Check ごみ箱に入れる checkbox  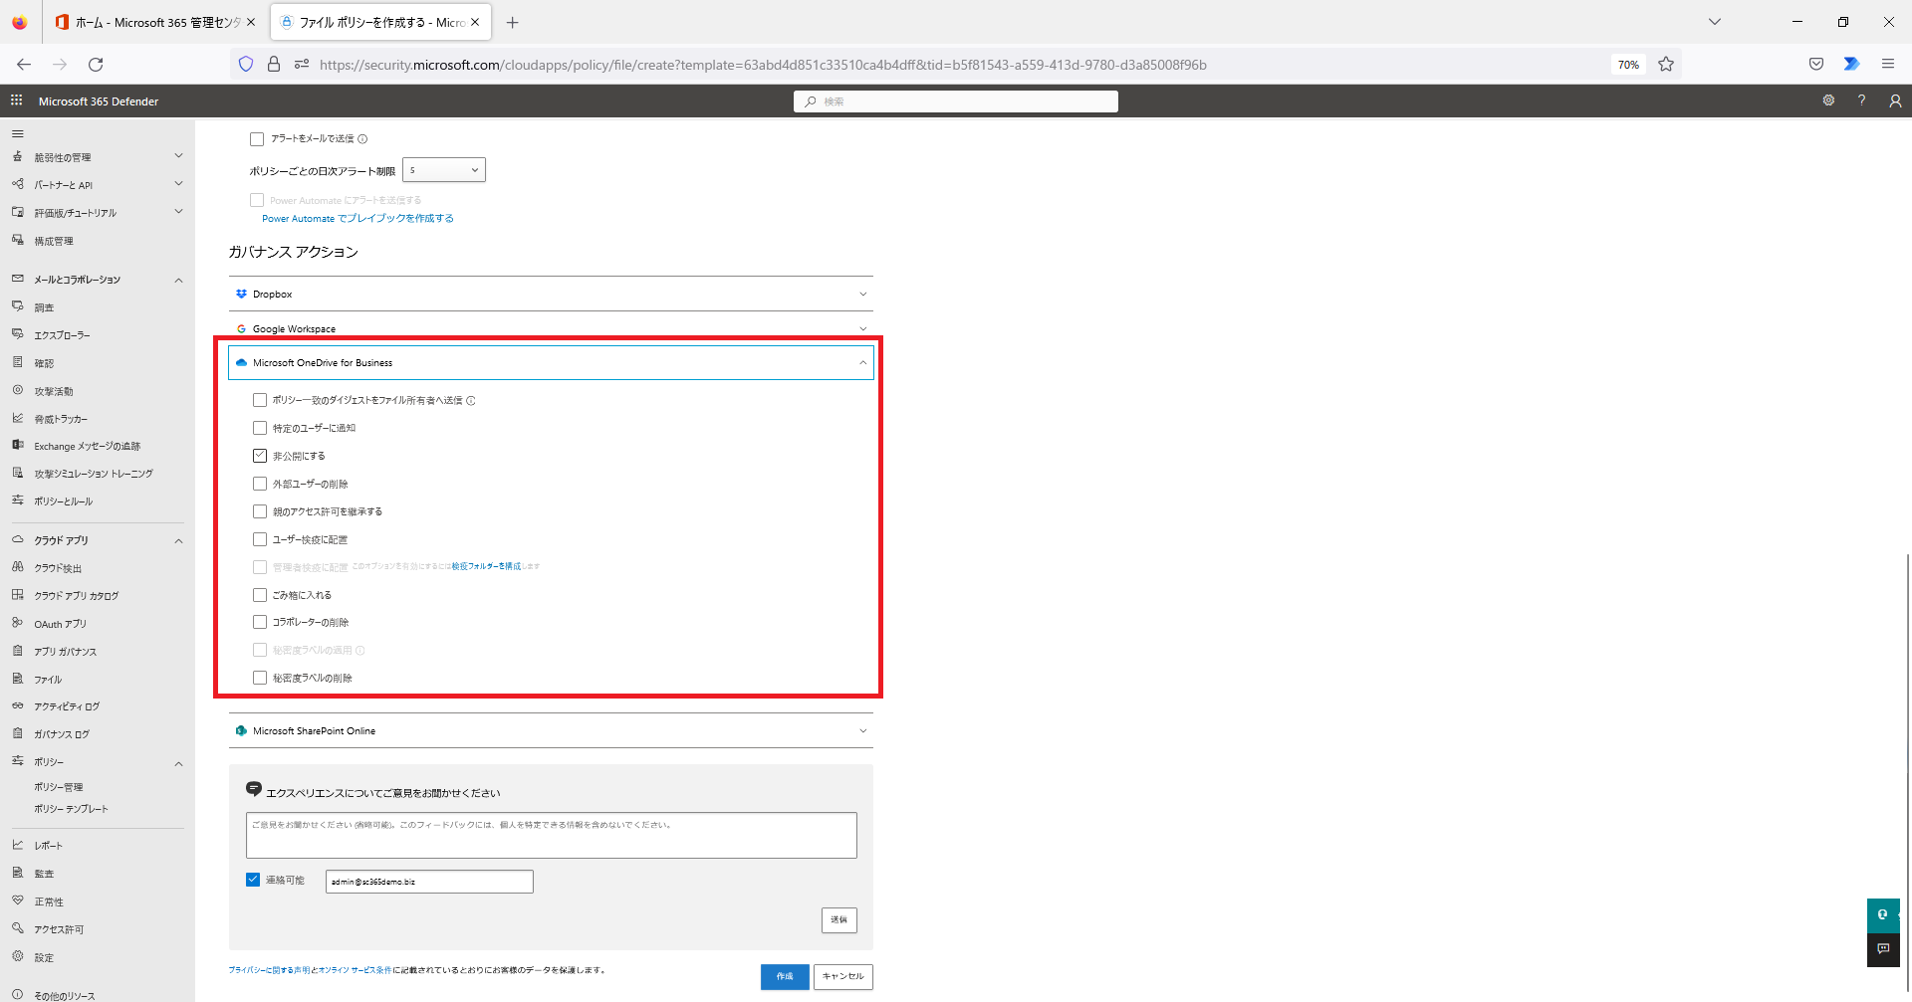260,595
